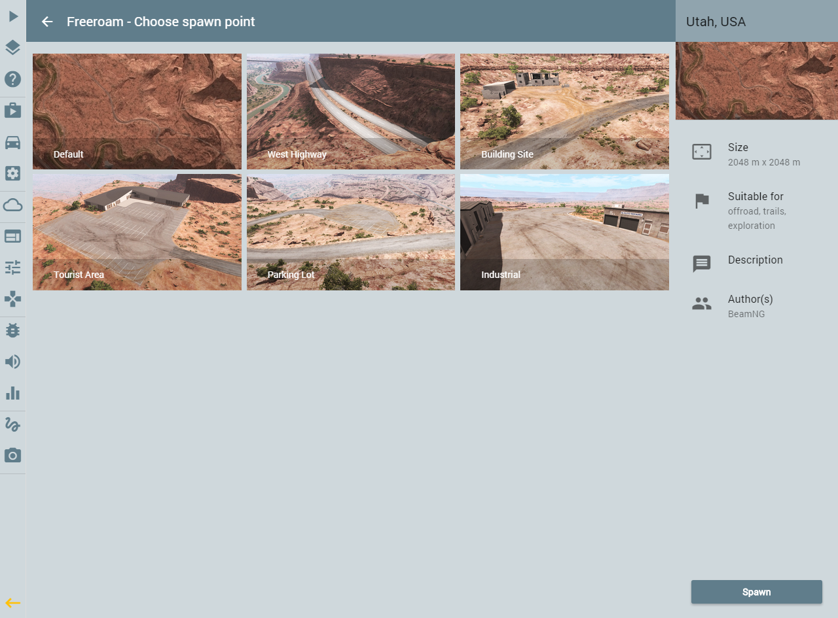The height and width of the screenshot is (618, 838).
Task: Select the Building Site spawn point
Action: tap(564, 112)
